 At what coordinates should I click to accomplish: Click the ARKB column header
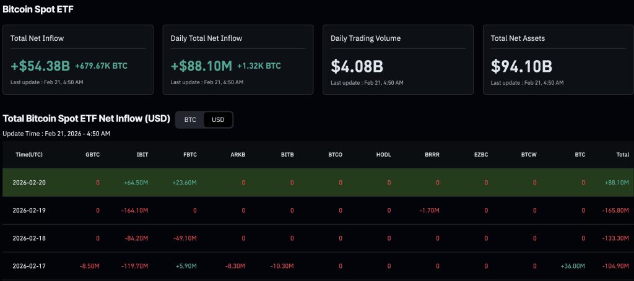pos(238,154)
